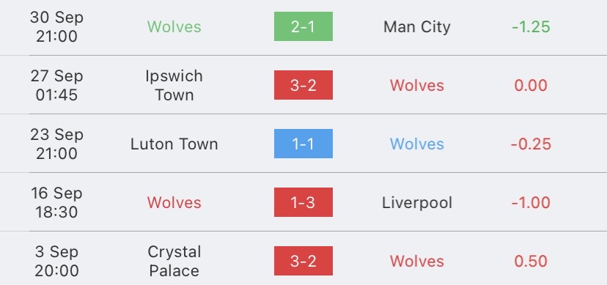Select the blue 1-1 score badge
Image resolution: width=607 pixels, height=285 pixels.
click(x=303, y=144)
